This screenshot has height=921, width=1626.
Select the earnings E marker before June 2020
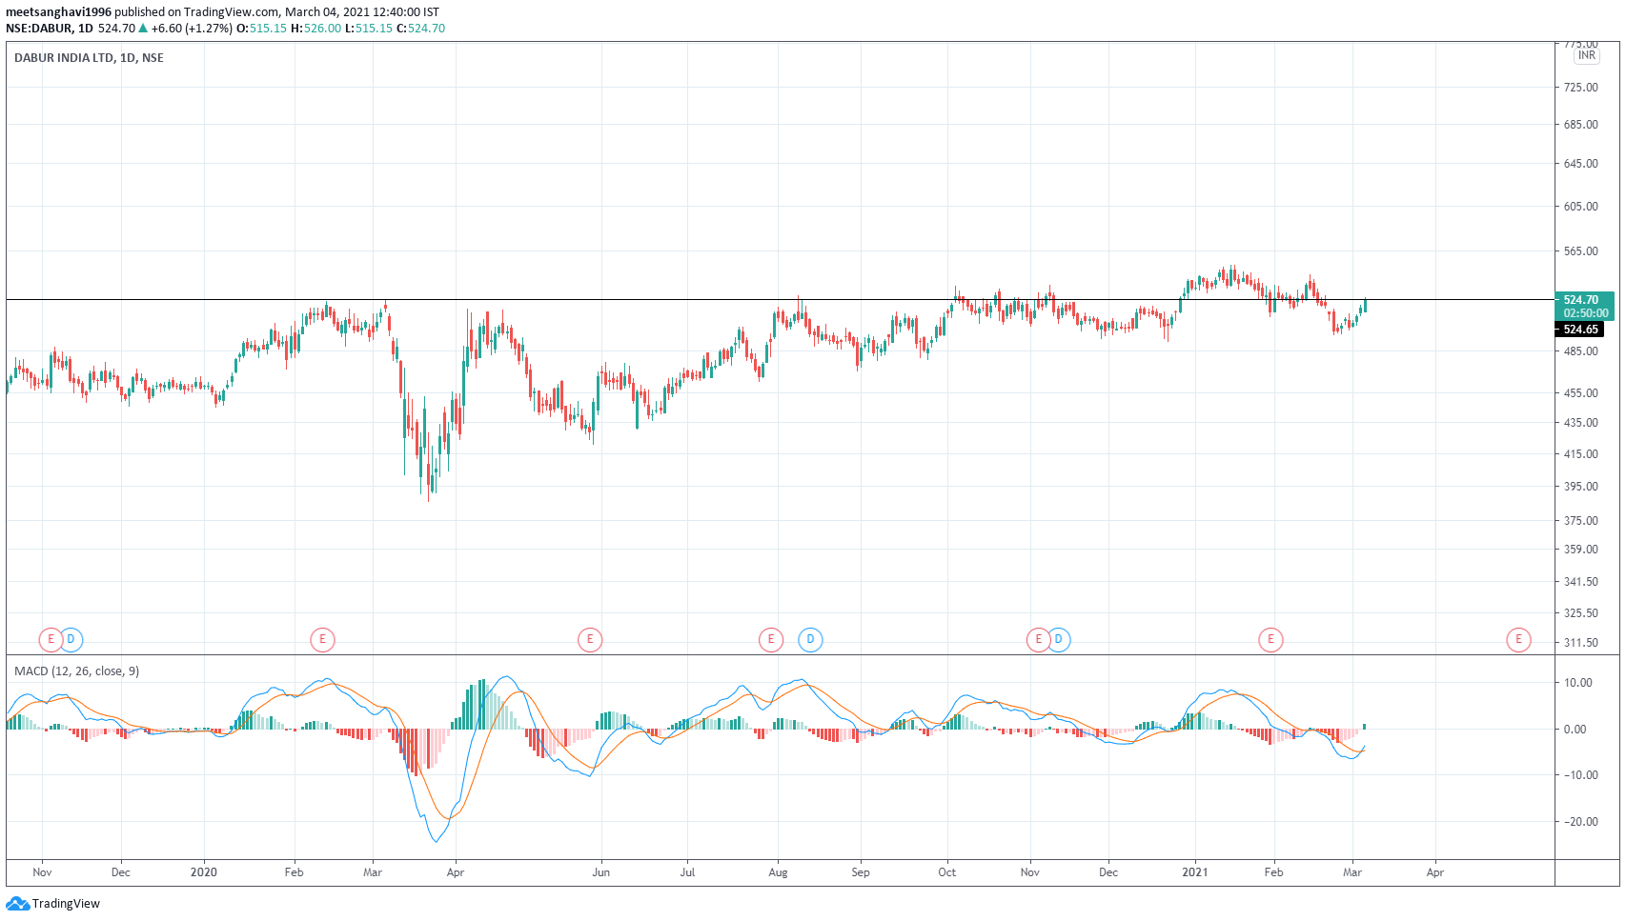[x=590, y=640]
